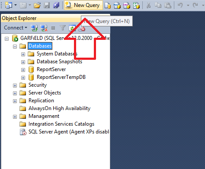Click the Analysis Services XMLA Query icon
The width and height of the screenshot is (205, 169).
click(136, 5)
